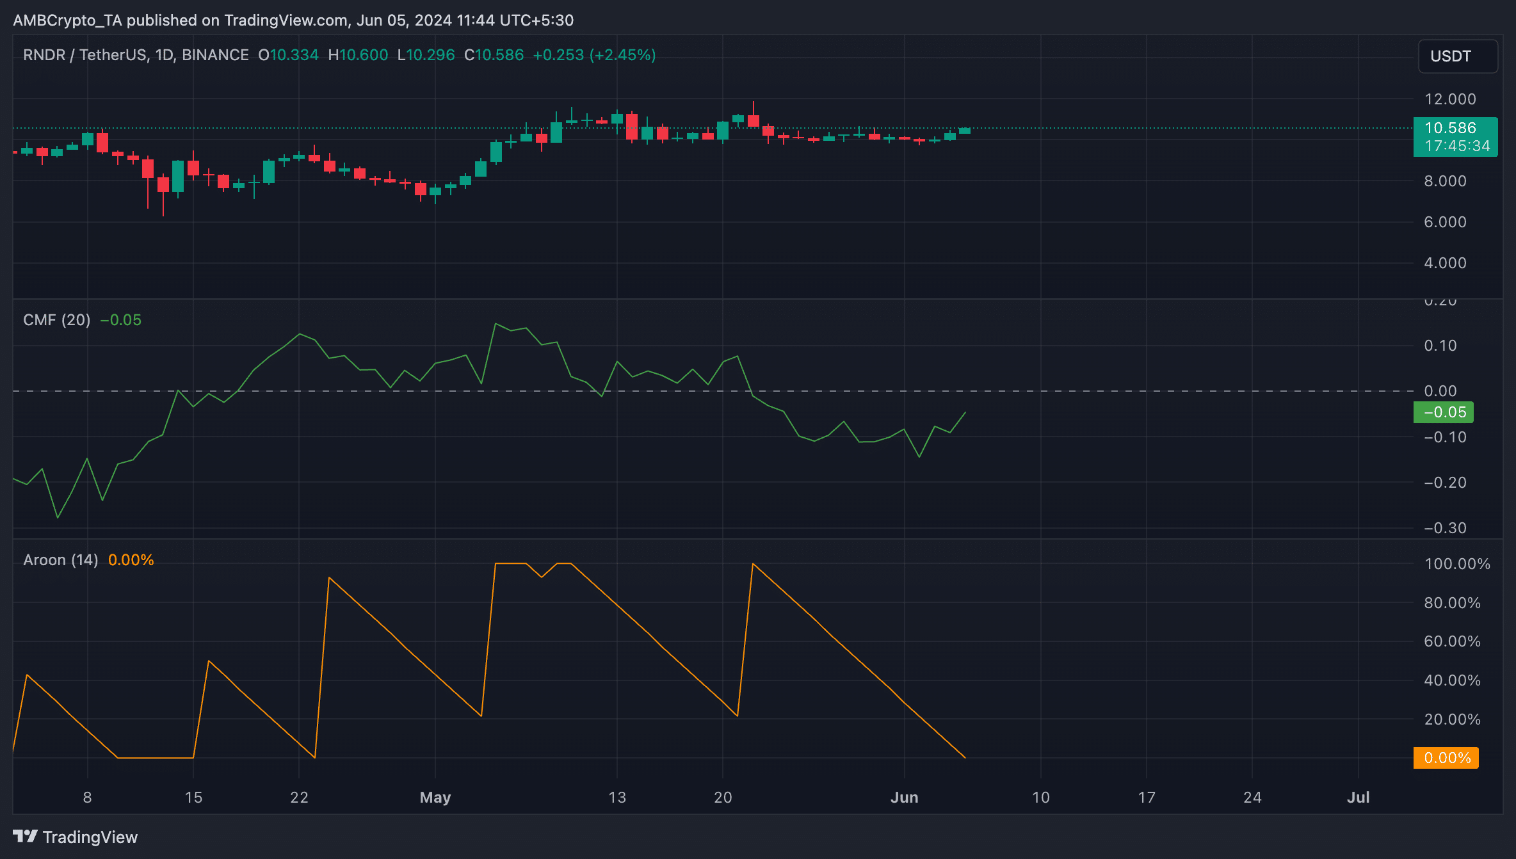
Task: Click the 20.00% Aroon axis label
Action: (1452, 719)
